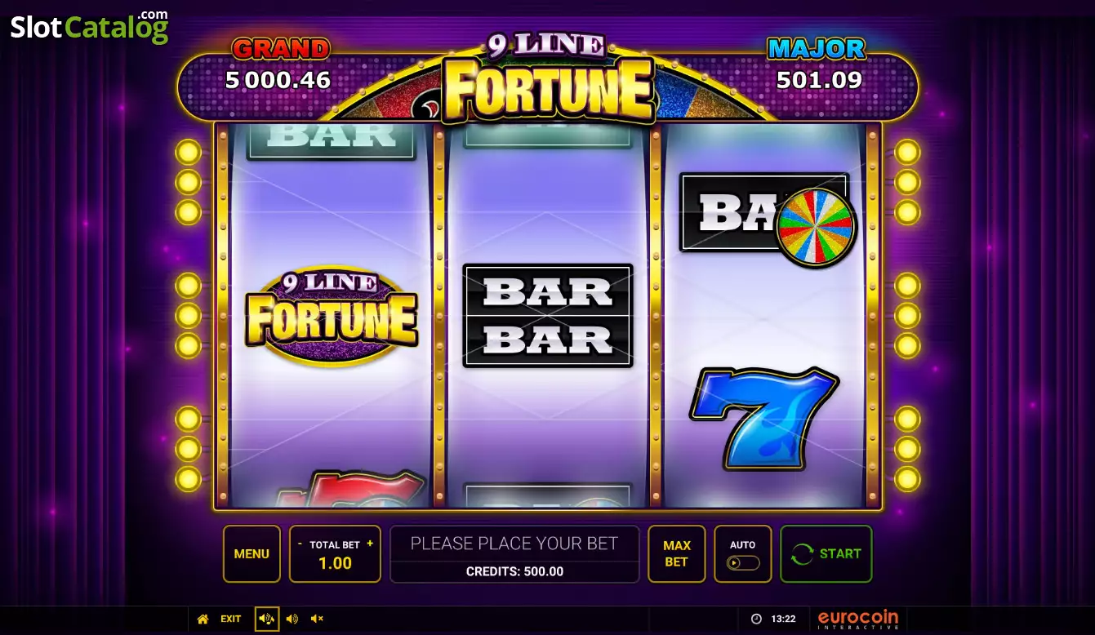Click the home icon in the bottom bar
1095x635 pixels.
point(203,619)
